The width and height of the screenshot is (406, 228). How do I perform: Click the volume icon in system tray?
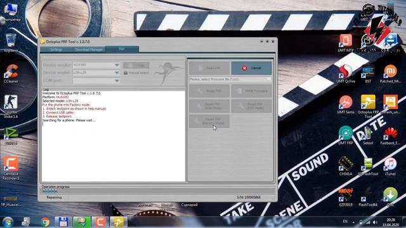coord(375,222)
